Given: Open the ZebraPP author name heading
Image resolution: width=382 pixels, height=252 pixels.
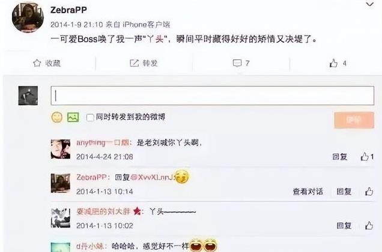Looking at the screenshot, I should click(68, 10).
